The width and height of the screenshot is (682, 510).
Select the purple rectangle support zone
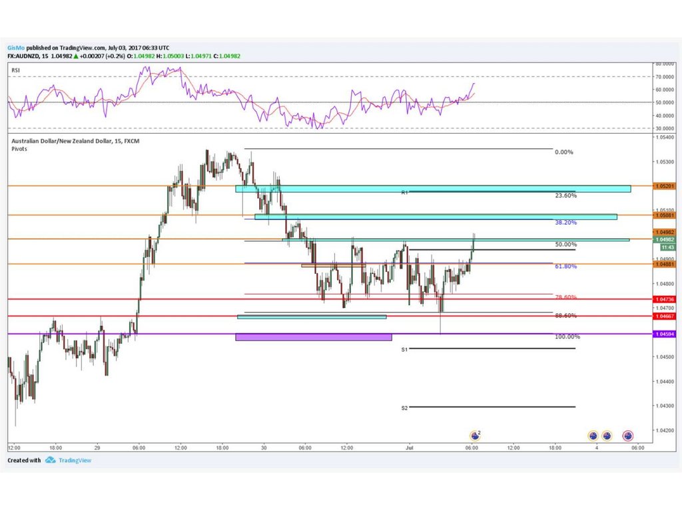coord(313,337)
